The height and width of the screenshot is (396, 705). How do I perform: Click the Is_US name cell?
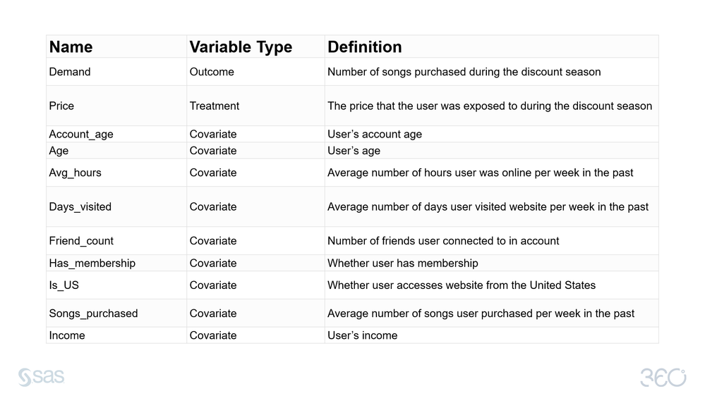point(64,285)
